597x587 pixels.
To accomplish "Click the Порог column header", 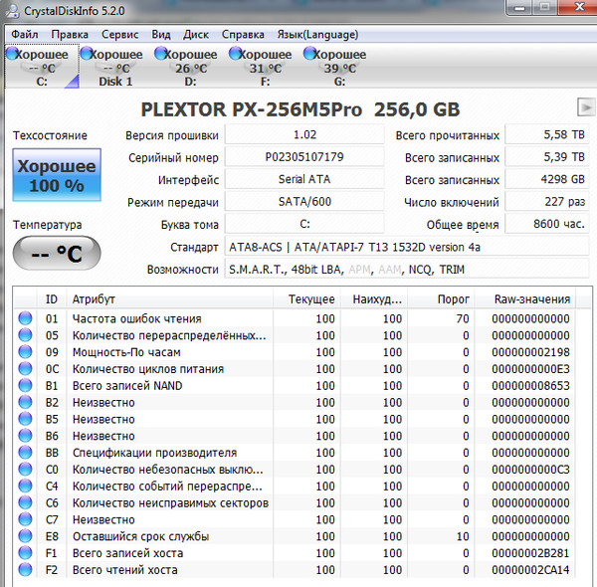I will click(x=441, y=299).
